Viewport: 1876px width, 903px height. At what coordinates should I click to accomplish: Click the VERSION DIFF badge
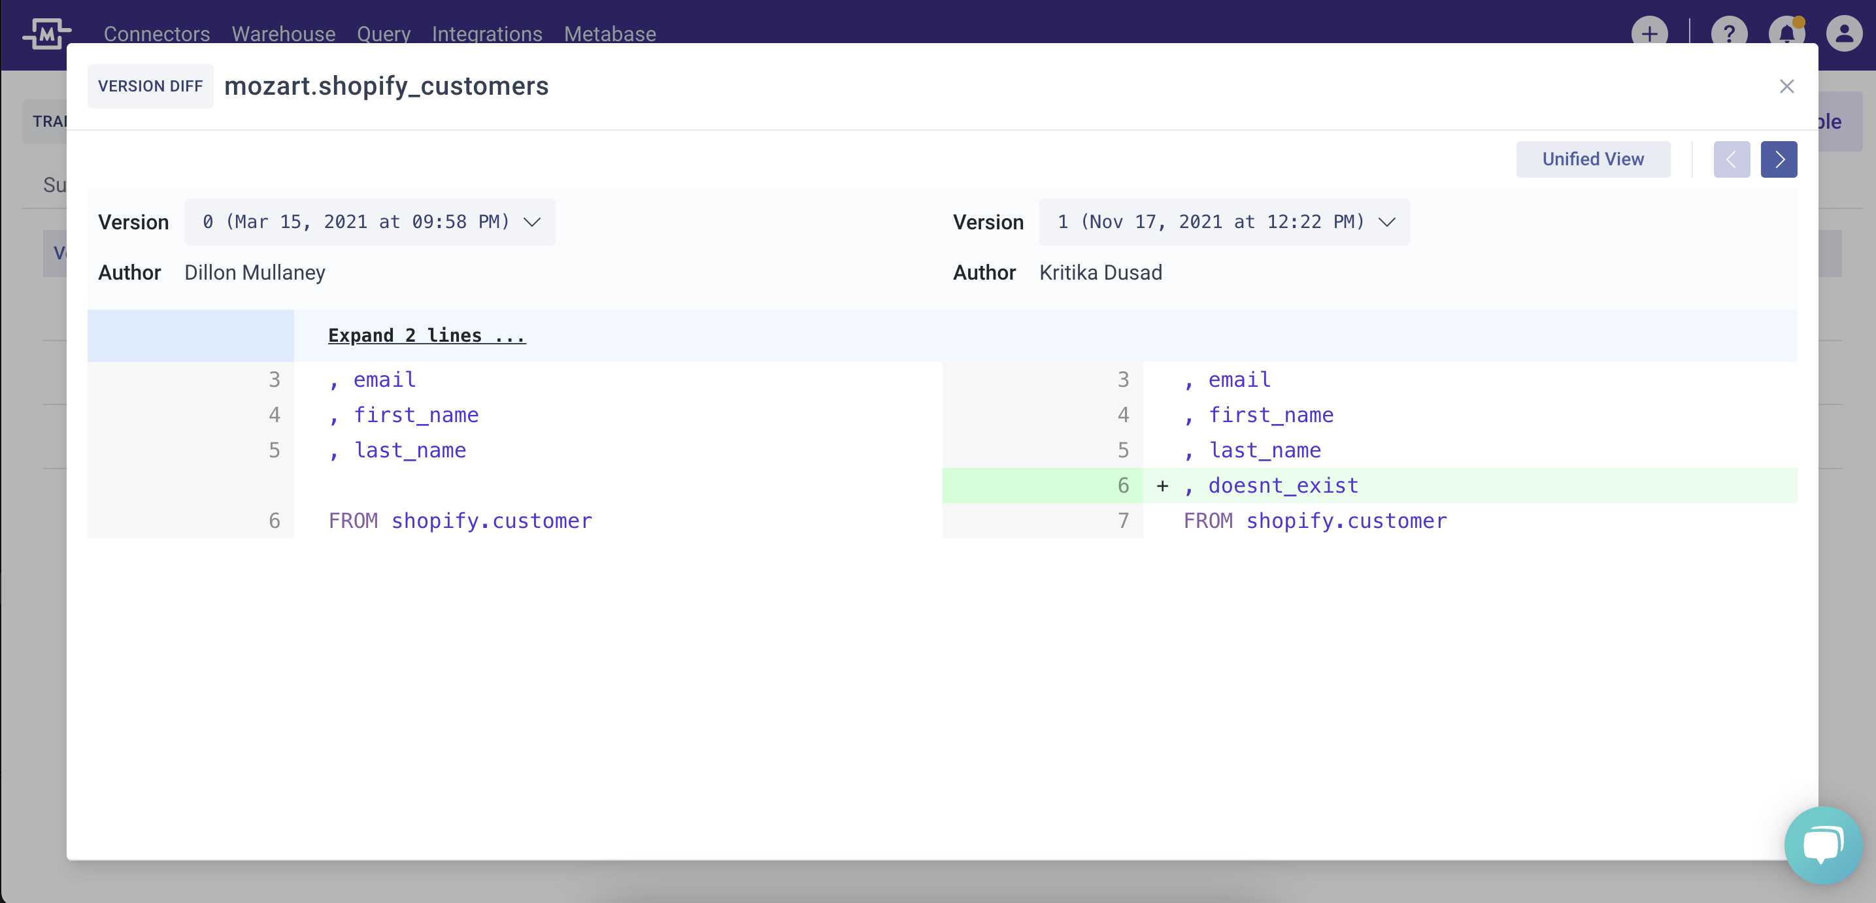(x=150, y=87)
